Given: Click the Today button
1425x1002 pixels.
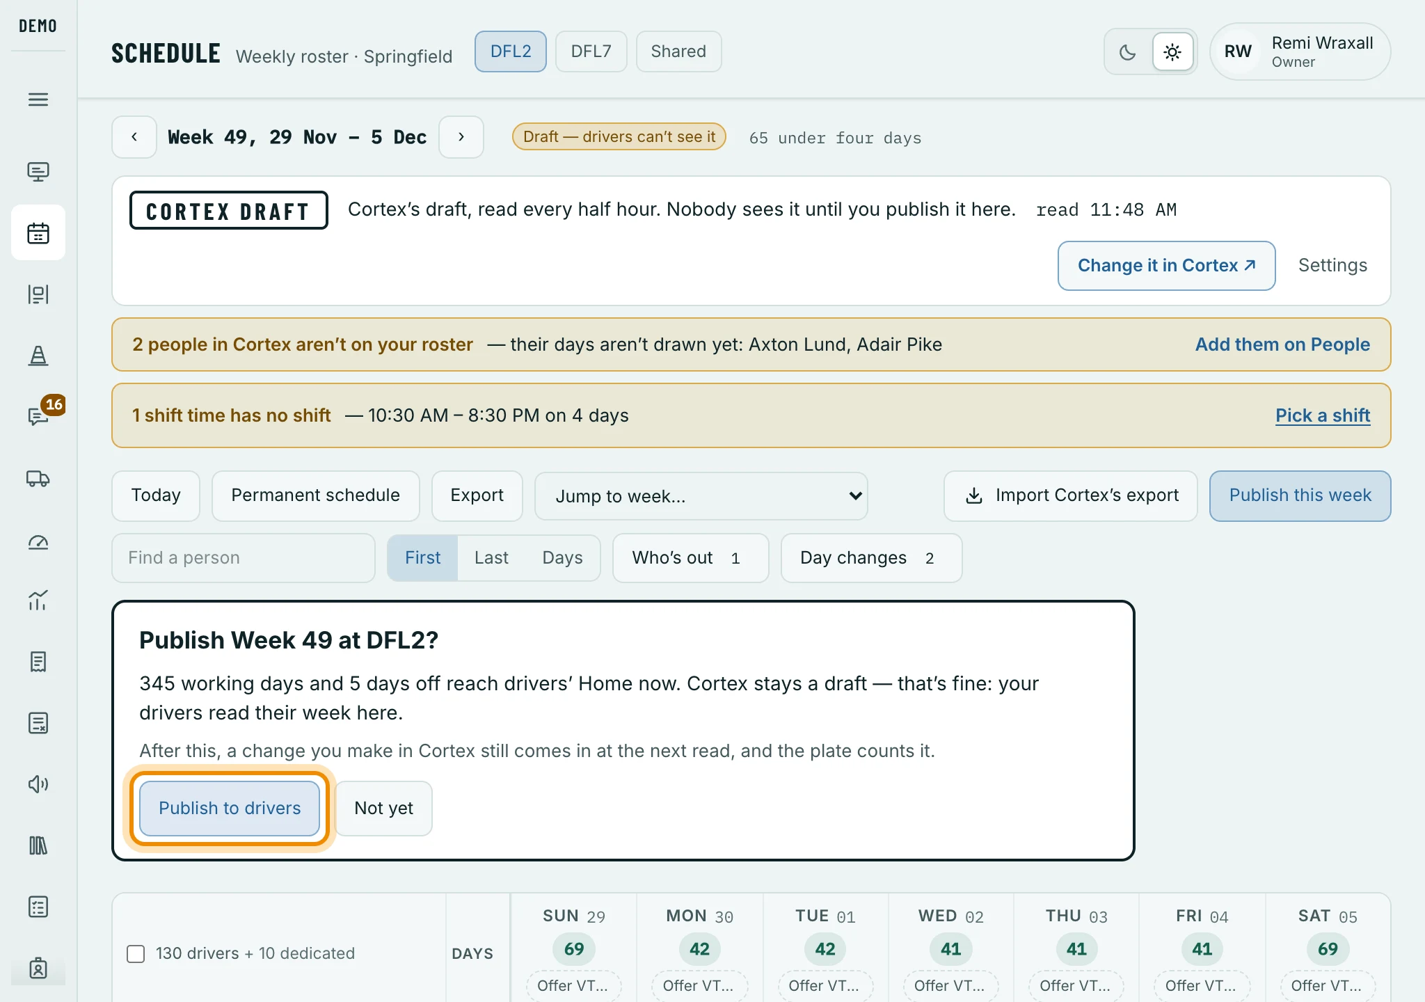Looking at the screenshot, I should click(156, 495).
